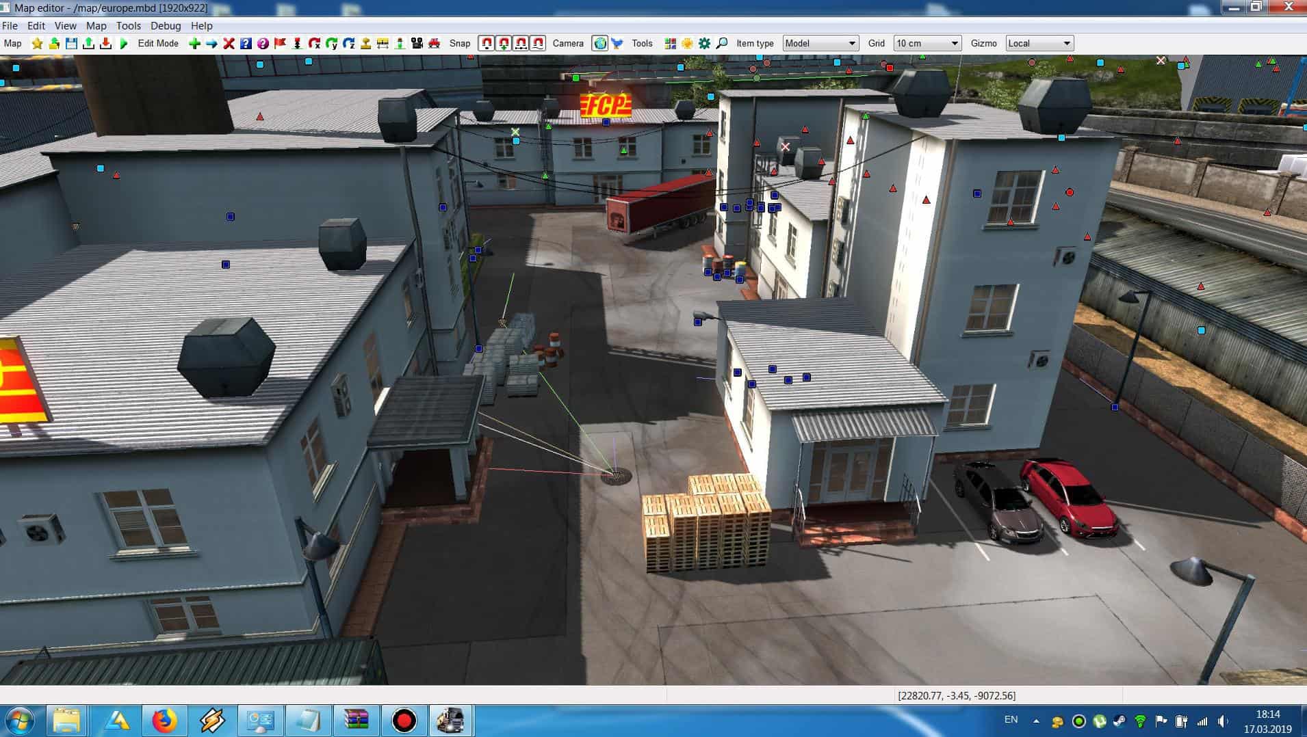
Task: Open the magnifying glass search tool
Action: pyautogui.click(x=722, y=44)
